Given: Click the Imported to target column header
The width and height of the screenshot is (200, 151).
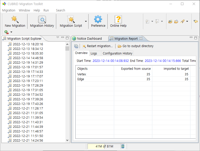Looking at the screenshot, I should (x=171, y=69).
